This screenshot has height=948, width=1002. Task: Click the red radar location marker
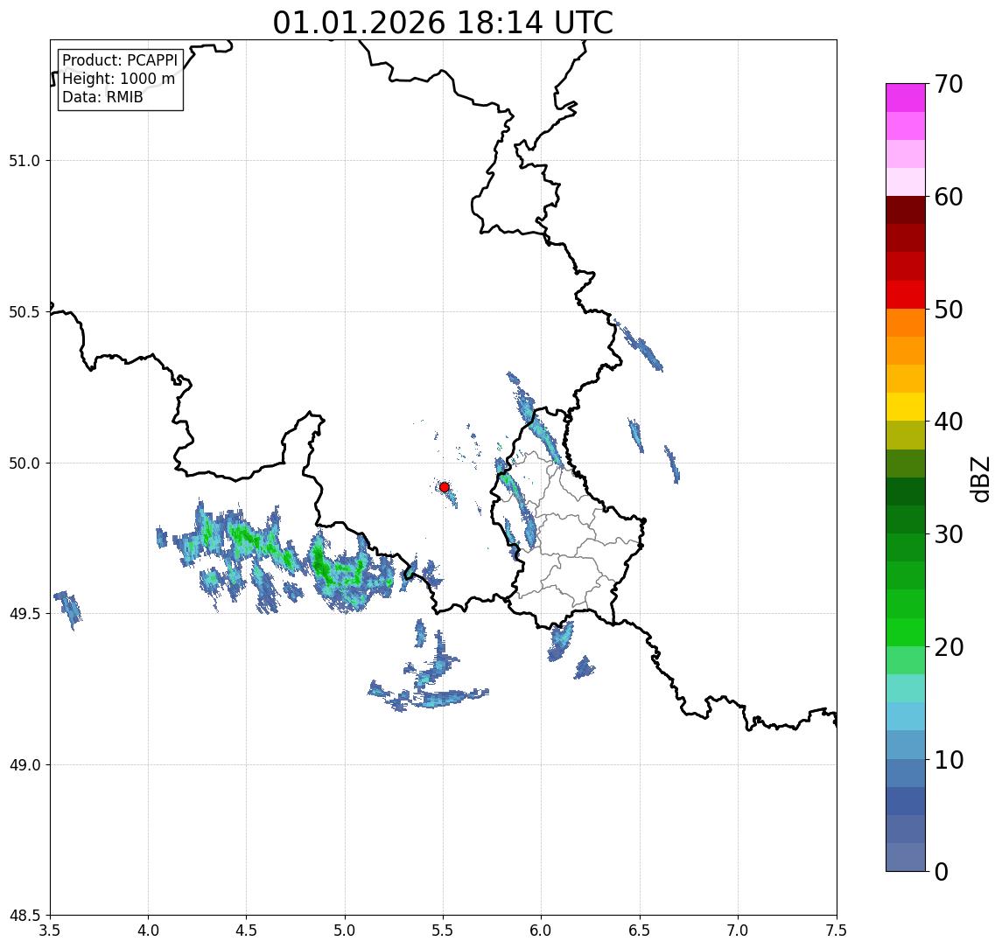445,487
